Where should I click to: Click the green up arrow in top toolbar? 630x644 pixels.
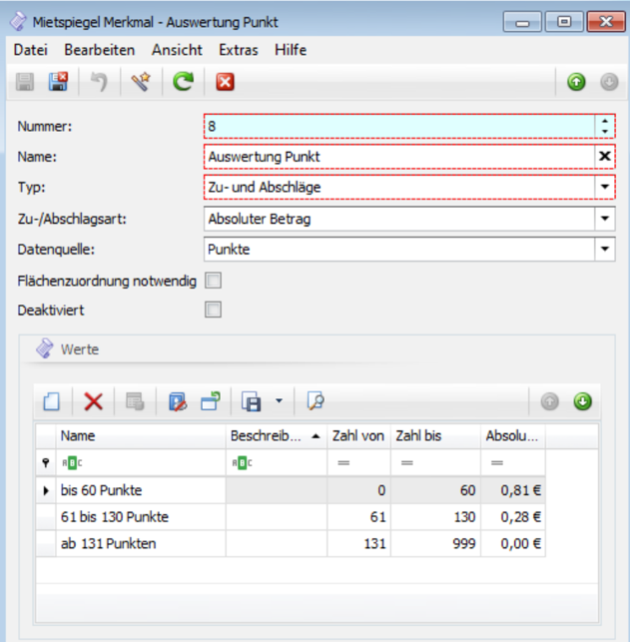click(x=576, y=83)
